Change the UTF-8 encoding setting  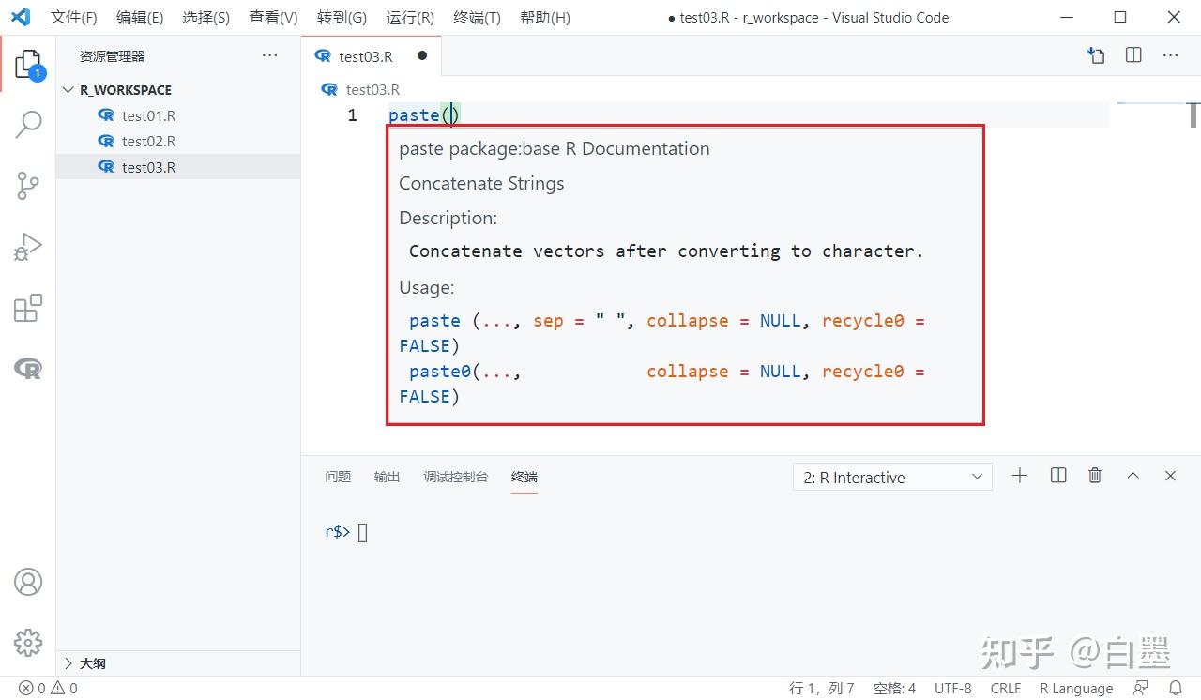tap(953, 688)
